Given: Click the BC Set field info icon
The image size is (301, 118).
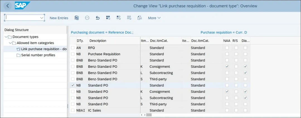Looking at the screenshot, I should tap(140, 18).
